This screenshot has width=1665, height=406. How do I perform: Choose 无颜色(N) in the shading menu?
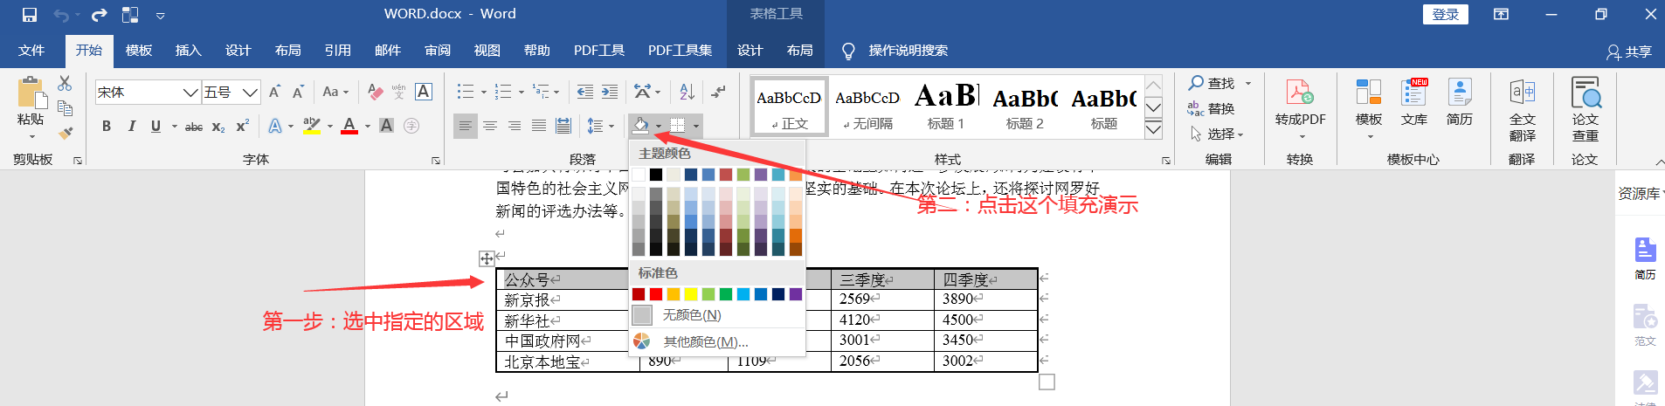[716, 315]
